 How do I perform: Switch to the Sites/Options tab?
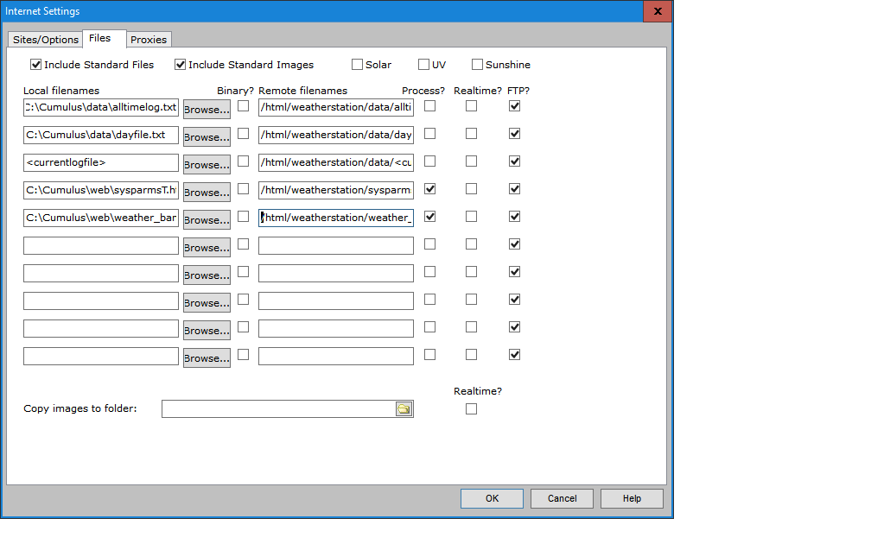pos(46,40)
